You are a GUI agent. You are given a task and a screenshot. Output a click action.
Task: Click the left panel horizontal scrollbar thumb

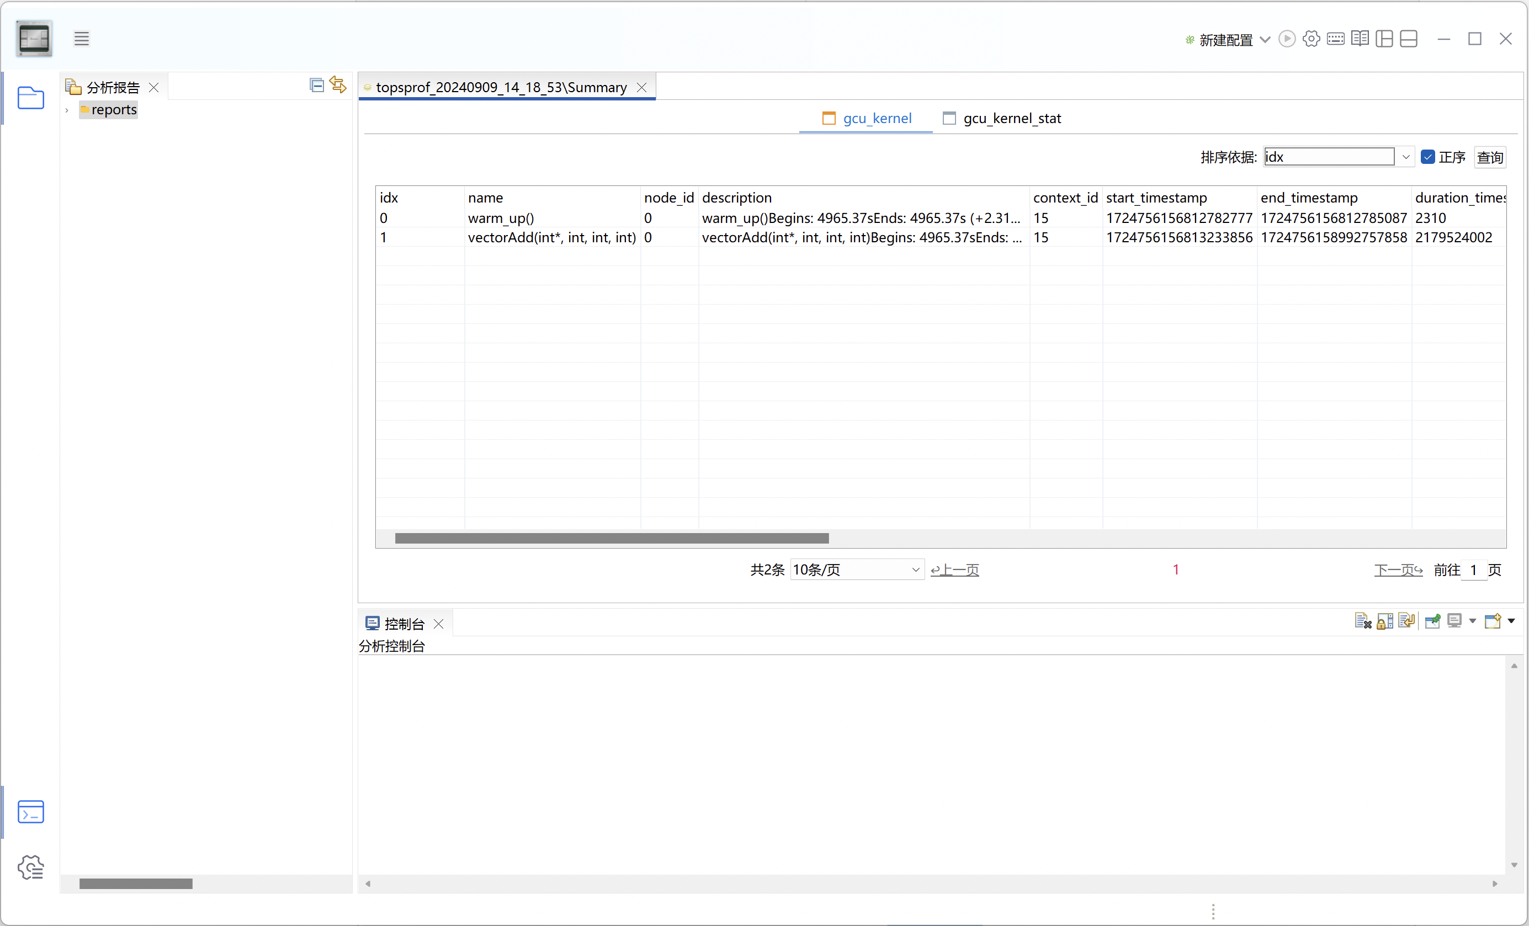[136, 884]
